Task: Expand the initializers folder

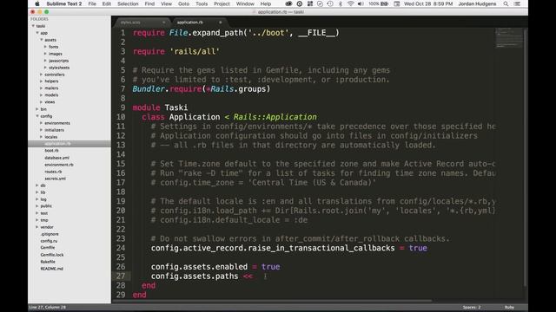Action: pyautogui.click(x=42, y=130)
